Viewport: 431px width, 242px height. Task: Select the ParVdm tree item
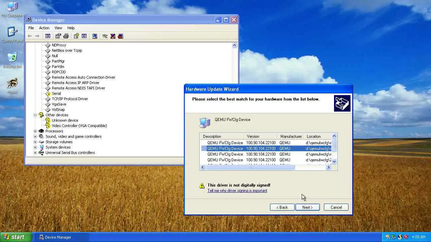(58, 67)
